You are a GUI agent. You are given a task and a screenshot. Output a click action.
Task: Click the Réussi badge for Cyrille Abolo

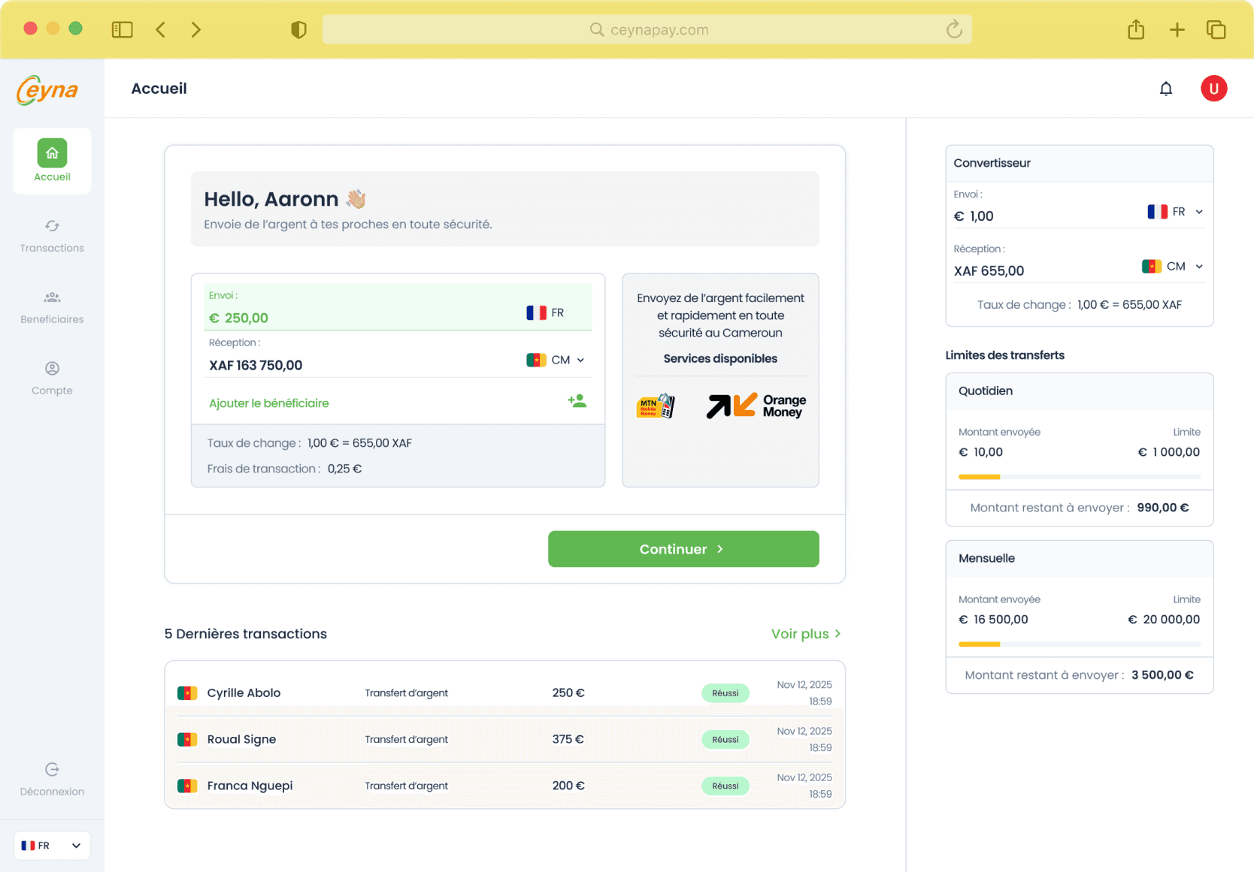tap(725, 692)
